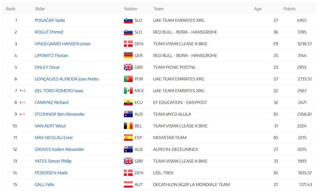Click the Nation column header

(x=130, y=9)
